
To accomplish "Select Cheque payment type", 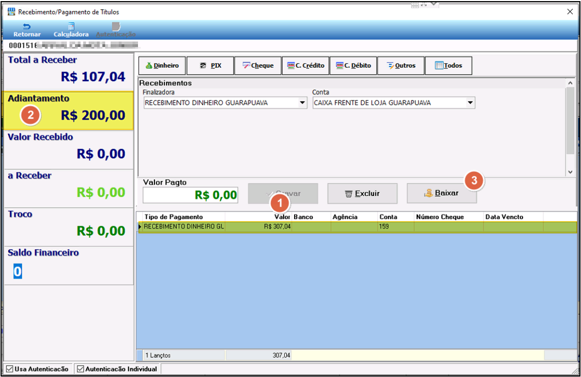I will 258,66.
